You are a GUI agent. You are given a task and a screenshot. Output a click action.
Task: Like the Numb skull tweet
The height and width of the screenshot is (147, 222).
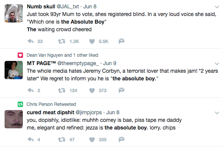pos(92,41)
